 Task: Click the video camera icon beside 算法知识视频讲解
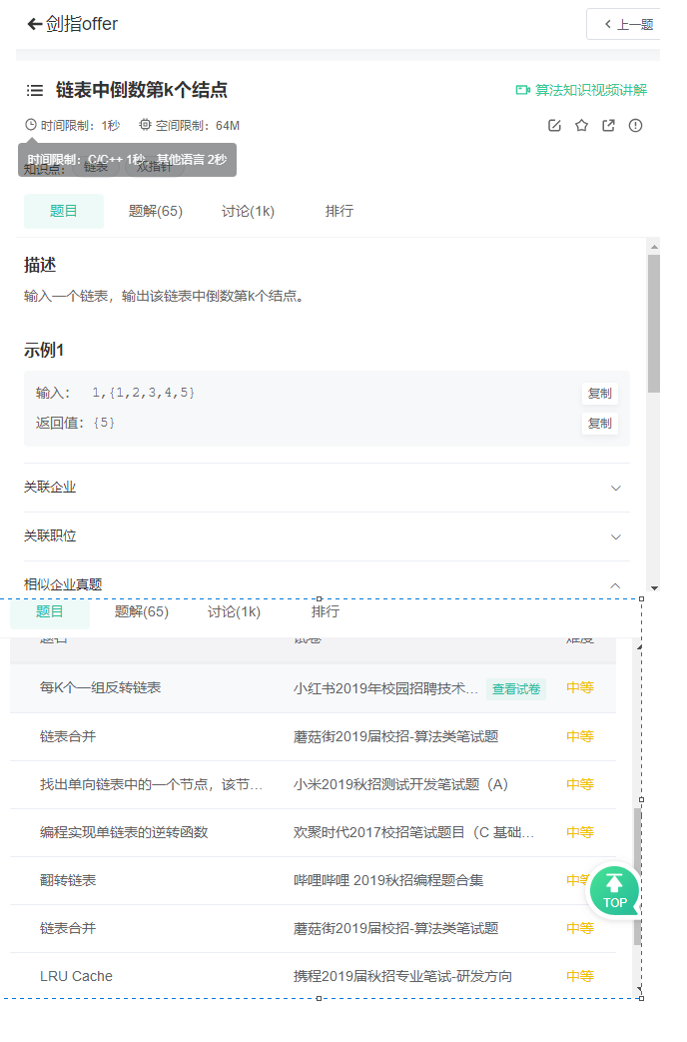pyautogui.click(x=523, y=90)
